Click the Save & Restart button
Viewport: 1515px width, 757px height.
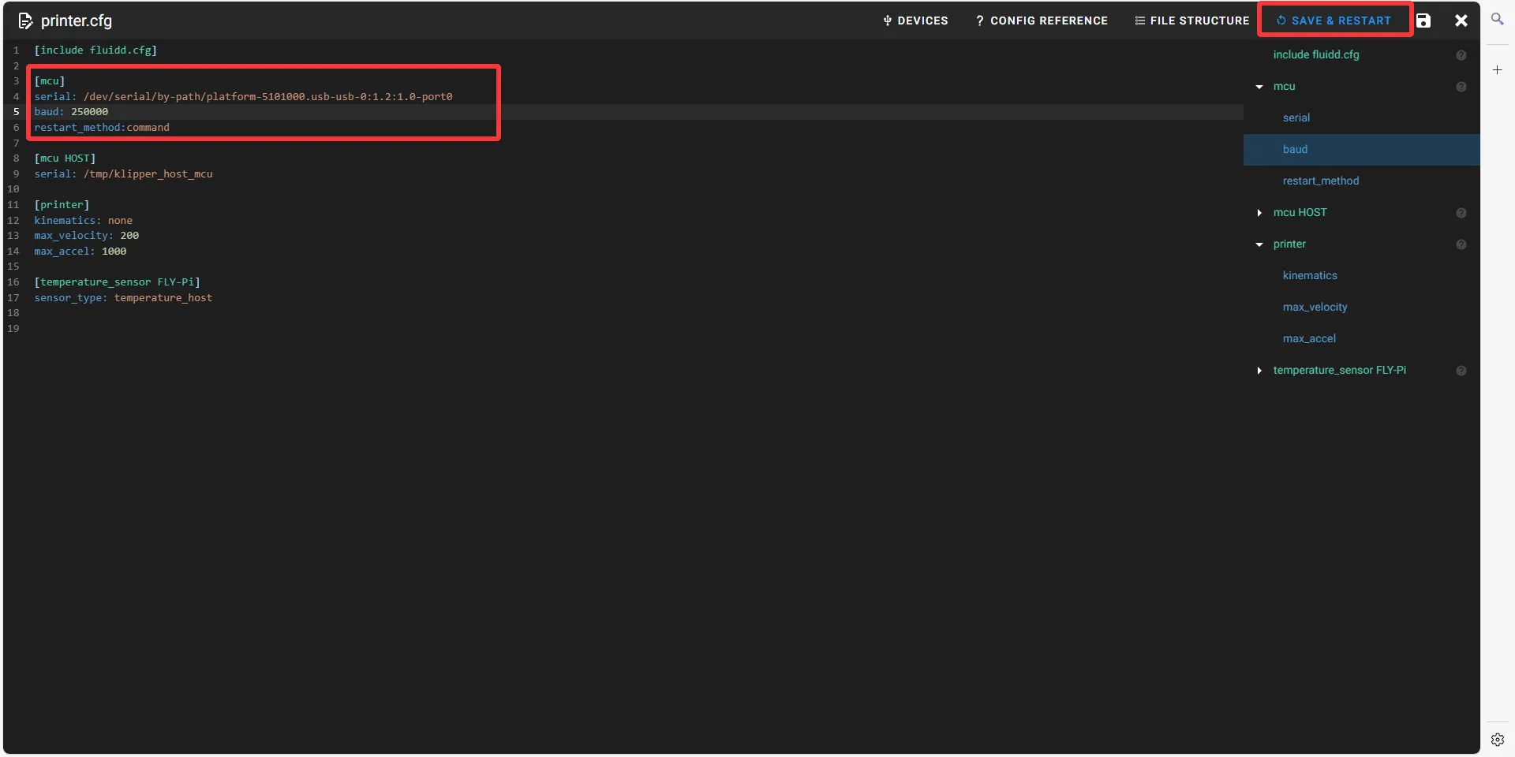(1334, 21)
